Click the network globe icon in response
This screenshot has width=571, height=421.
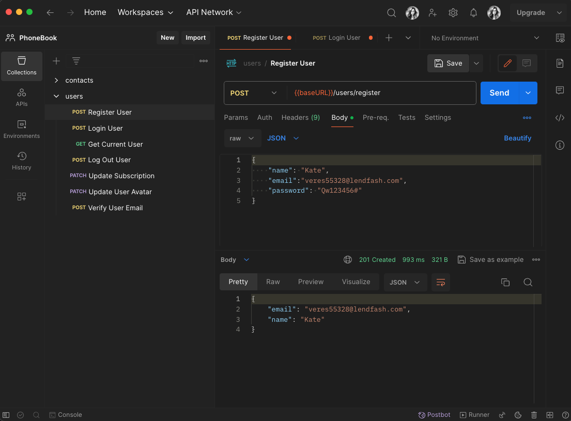pos(348,260)
